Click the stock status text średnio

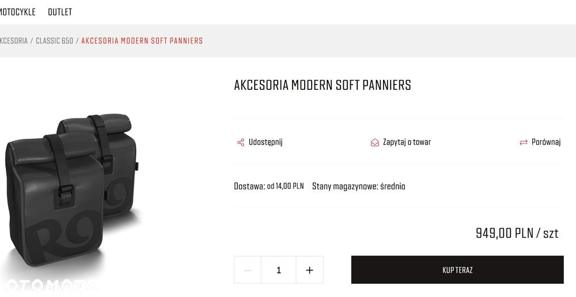point(392,186)
